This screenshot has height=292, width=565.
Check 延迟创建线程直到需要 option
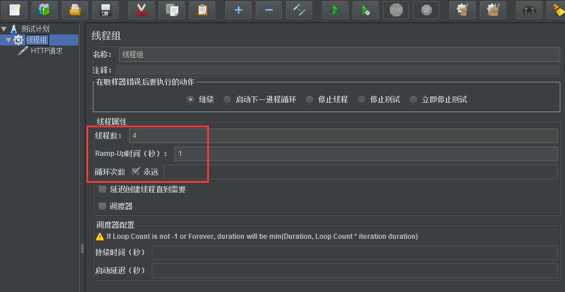click(x=103, y=189)
